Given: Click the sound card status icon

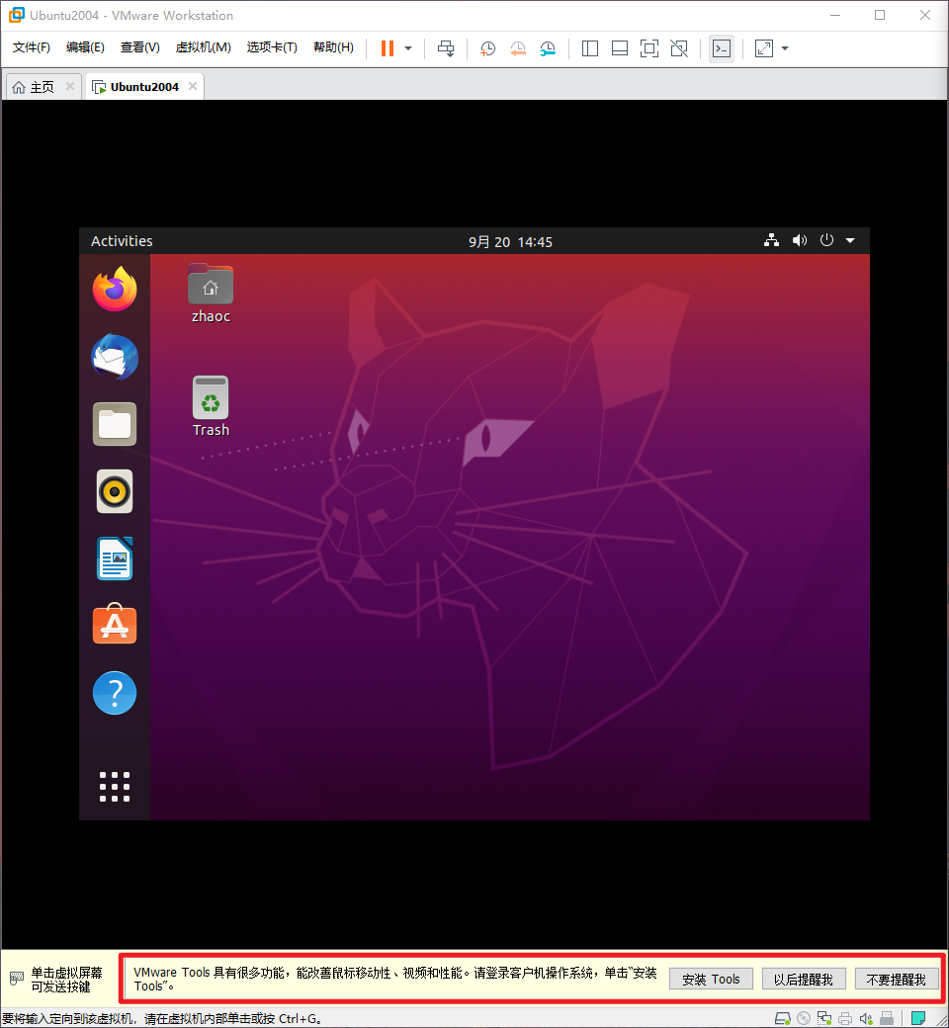Looking at the screenshot, I should coord(866,1019).
